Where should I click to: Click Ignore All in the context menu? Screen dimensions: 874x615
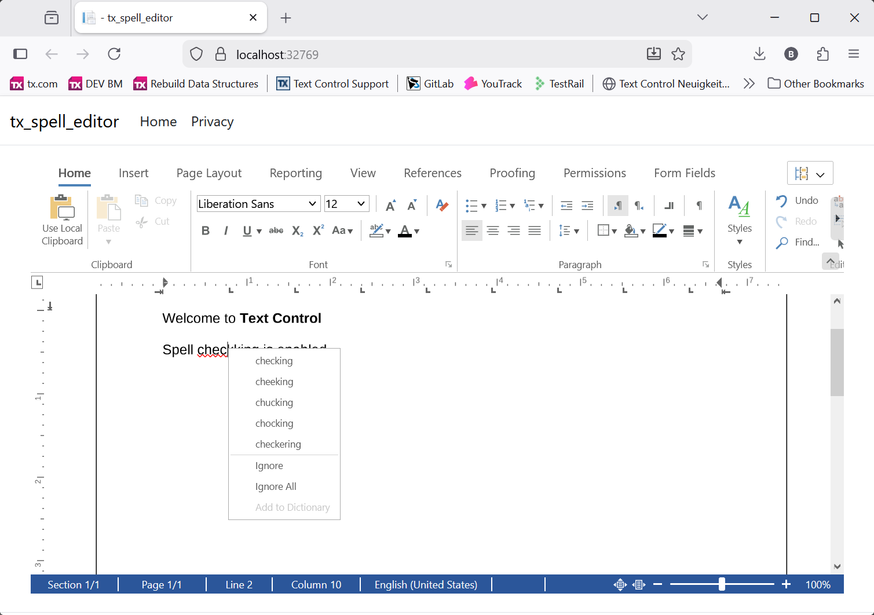[276, 486]
